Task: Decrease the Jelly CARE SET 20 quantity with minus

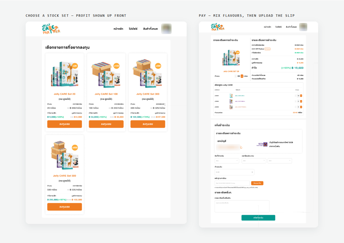Action: click(x=236, y=76)
